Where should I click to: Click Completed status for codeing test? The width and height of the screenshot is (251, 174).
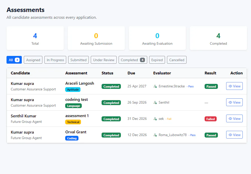click(111, 103)
